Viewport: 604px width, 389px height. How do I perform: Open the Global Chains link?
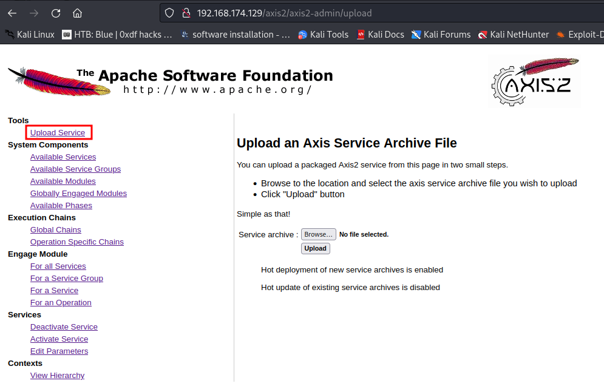pyautogui.click(x=56, y=229)
